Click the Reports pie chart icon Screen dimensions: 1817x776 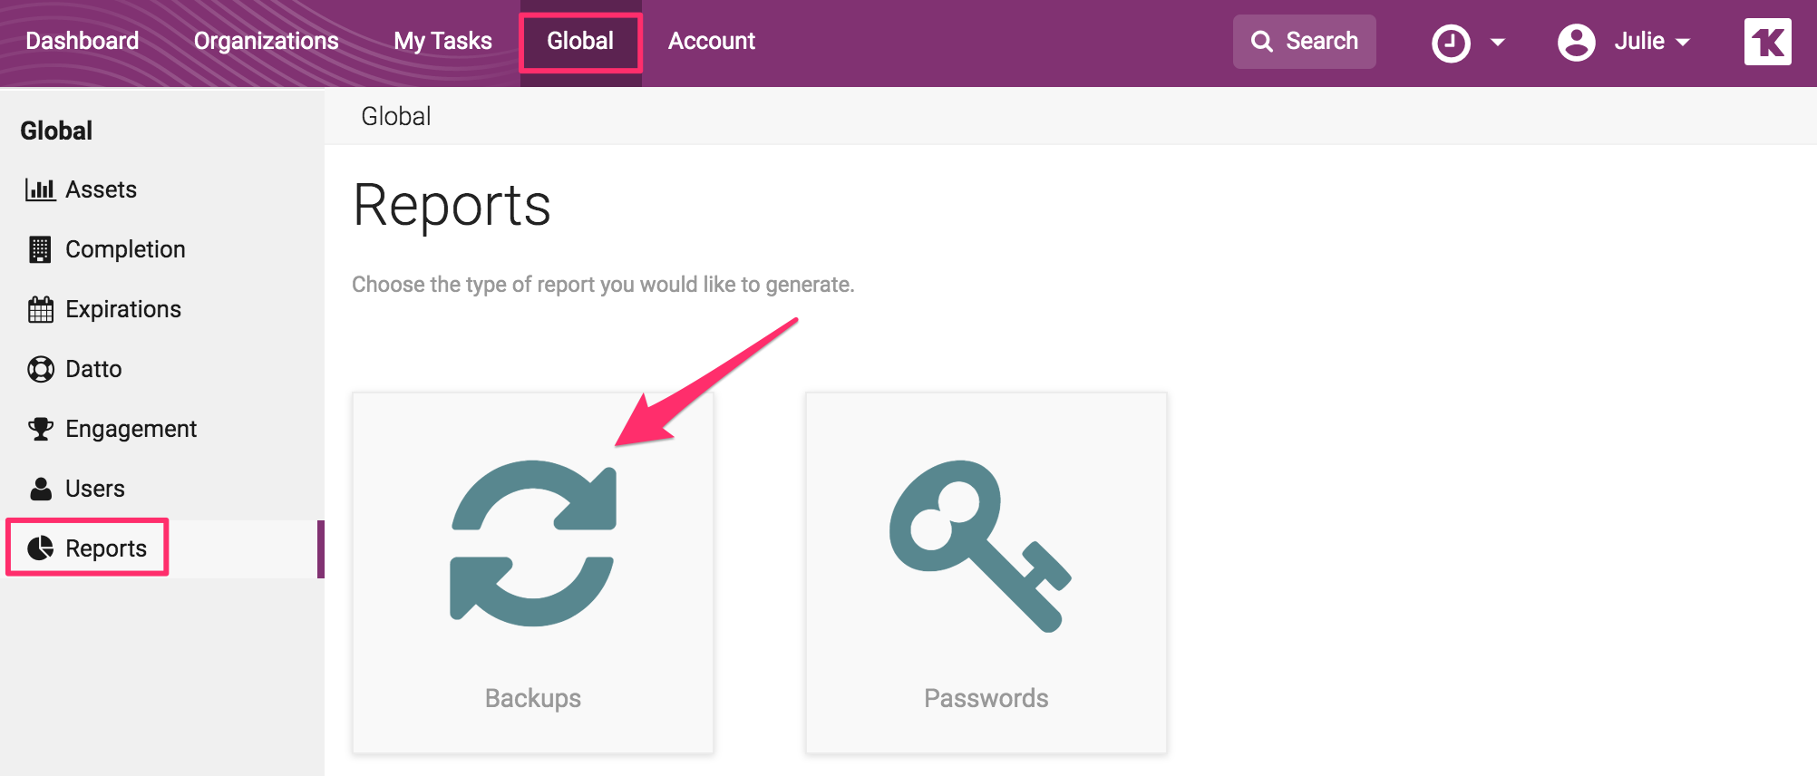point(40,548)
